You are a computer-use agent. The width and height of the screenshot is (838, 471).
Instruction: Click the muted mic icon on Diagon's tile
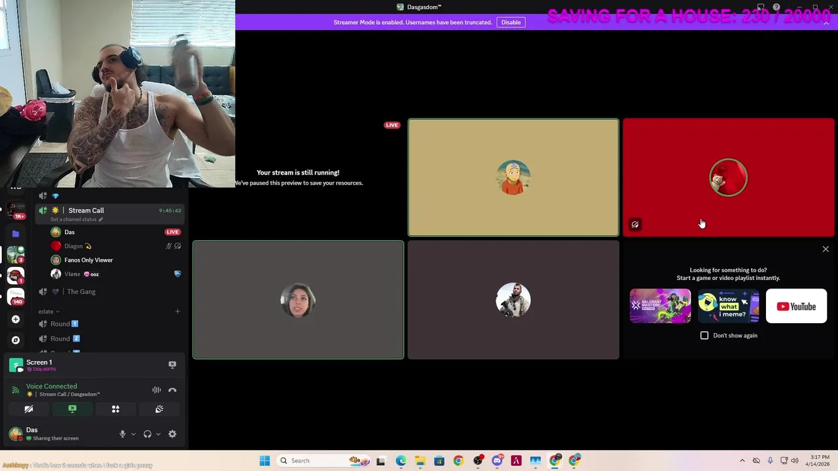coord(634,224)
